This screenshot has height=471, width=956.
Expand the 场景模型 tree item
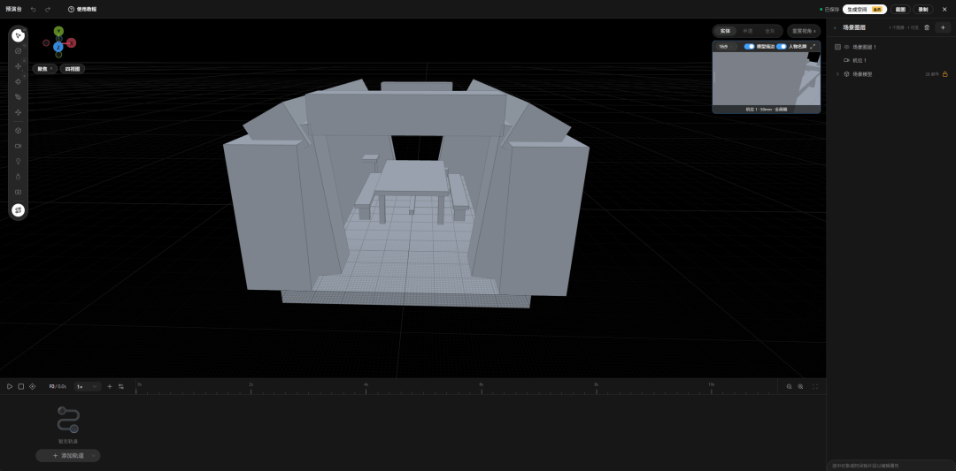point(837,74)
